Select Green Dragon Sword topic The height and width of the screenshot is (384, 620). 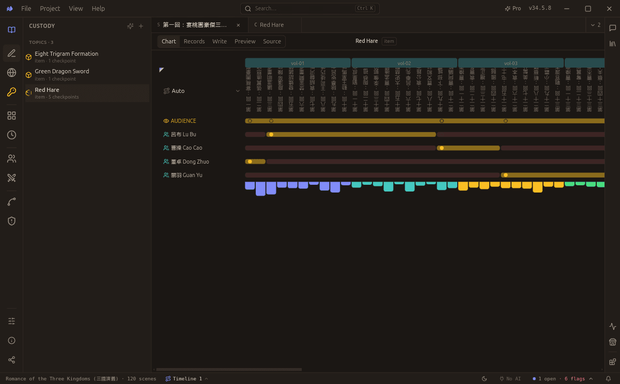(87, 74)
